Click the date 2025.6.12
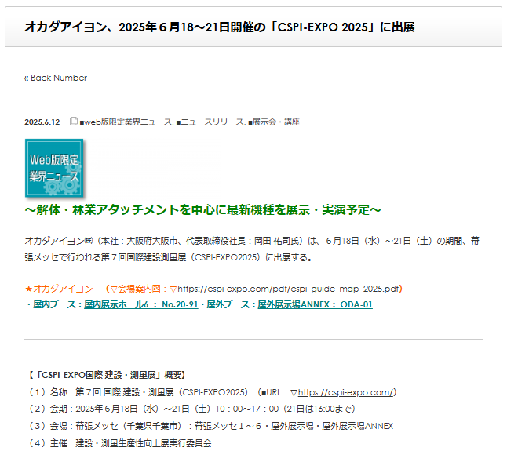Image resolution: width=507 pixels, height=451 pixels. pyautogui.click(x=42, y=122)
